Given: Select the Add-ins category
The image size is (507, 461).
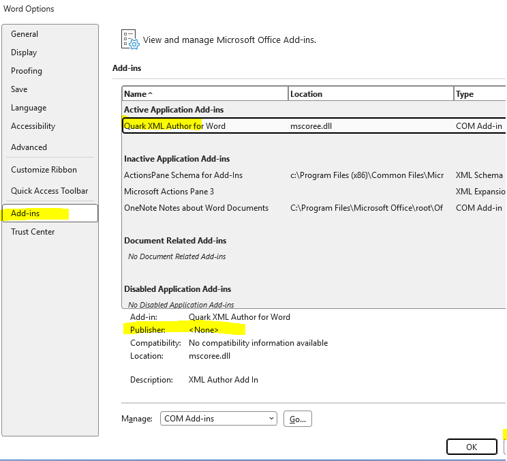Looking at the screenshot, I should click(x=50, y=213).
